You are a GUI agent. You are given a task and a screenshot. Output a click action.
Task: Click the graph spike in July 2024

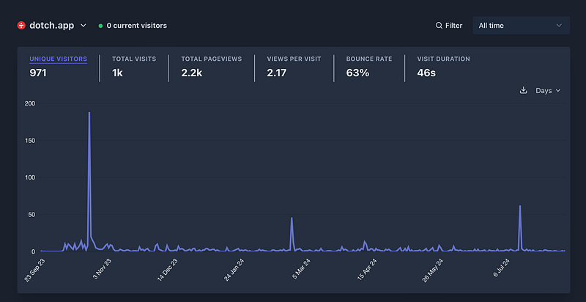[520, 207]
